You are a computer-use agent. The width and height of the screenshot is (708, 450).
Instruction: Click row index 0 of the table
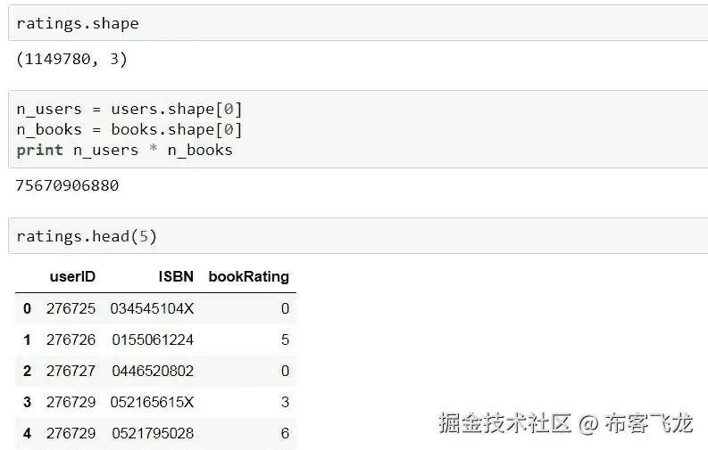[27, 308]
